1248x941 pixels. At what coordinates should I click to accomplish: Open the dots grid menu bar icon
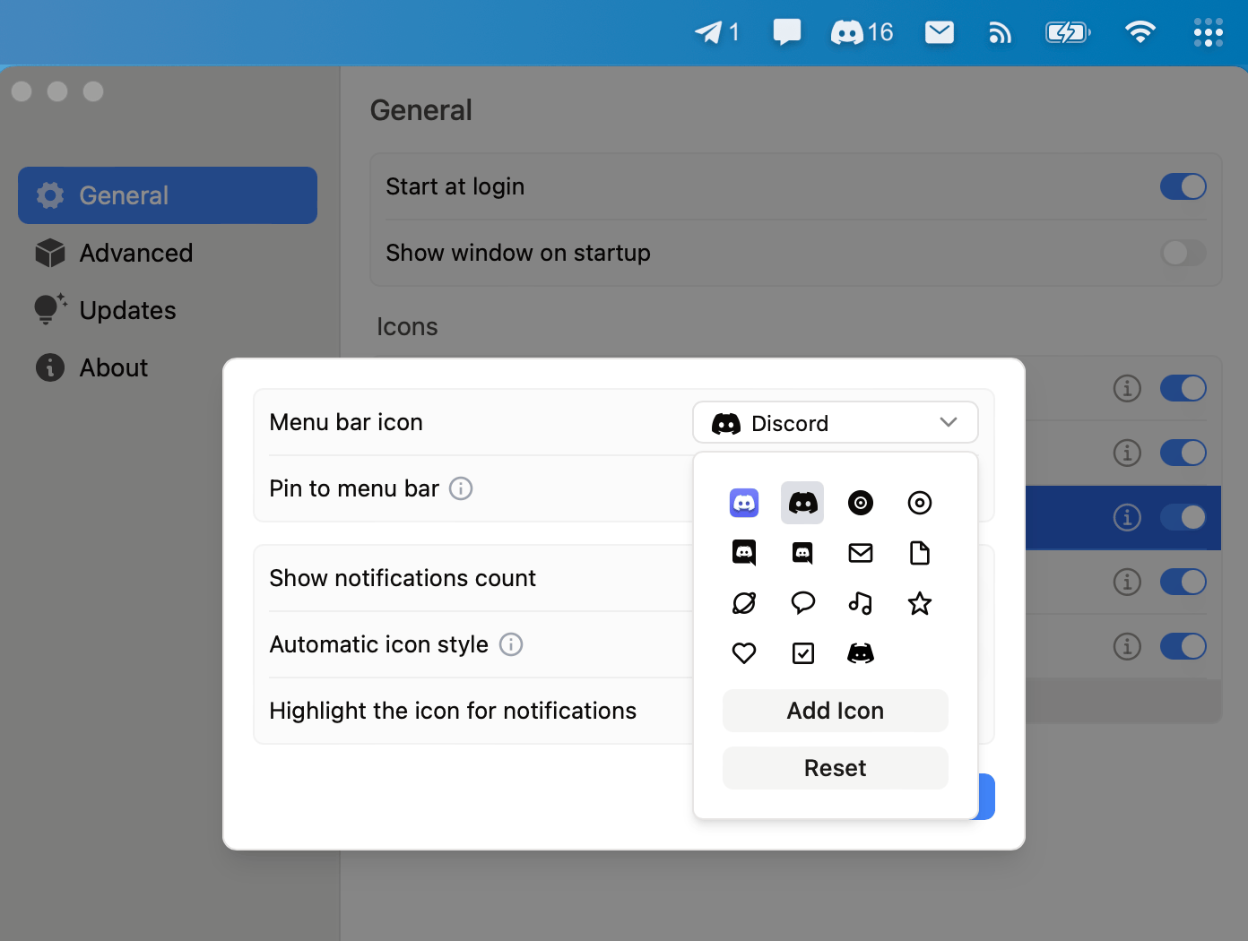click(x=1208, y=33)
